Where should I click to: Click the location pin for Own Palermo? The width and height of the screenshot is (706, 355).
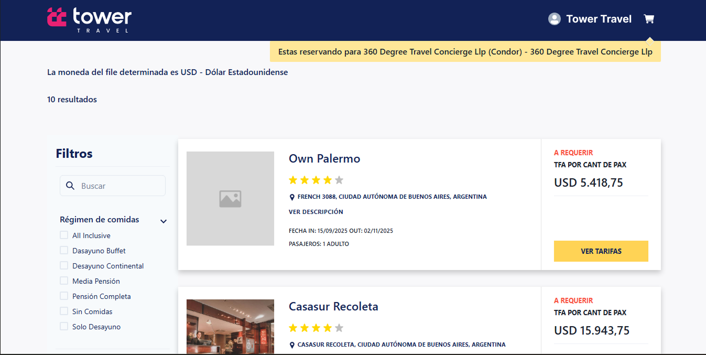[292, 197]
